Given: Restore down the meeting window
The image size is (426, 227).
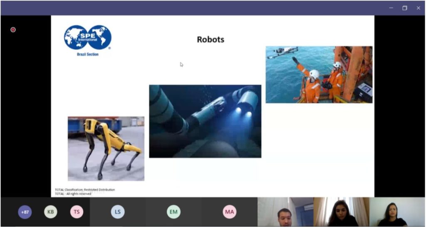Looking at the screenshot, I should pyautogui.click(x=405, y=8).
